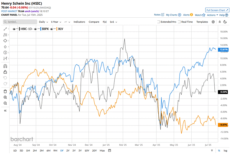Click the Symbol search field

pyautogui.click(x=20, y=22)
